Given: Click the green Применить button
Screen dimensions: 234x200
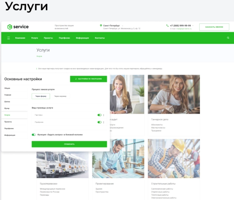Looking at the screenshot, I should pyautogui.click(x=69, y=144).
